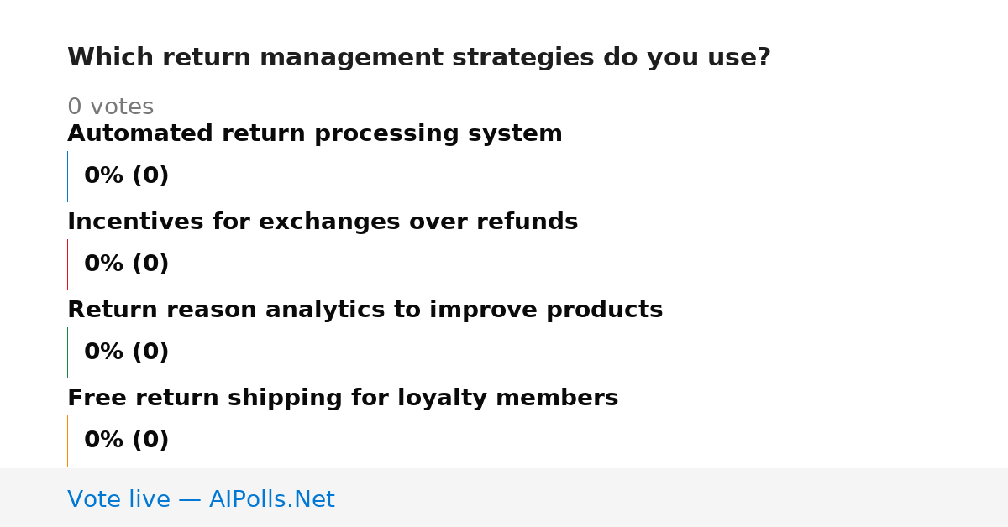Click the orange result bar for free shipping
This screenshot has height=527, width=1008.
click(67, 441)
